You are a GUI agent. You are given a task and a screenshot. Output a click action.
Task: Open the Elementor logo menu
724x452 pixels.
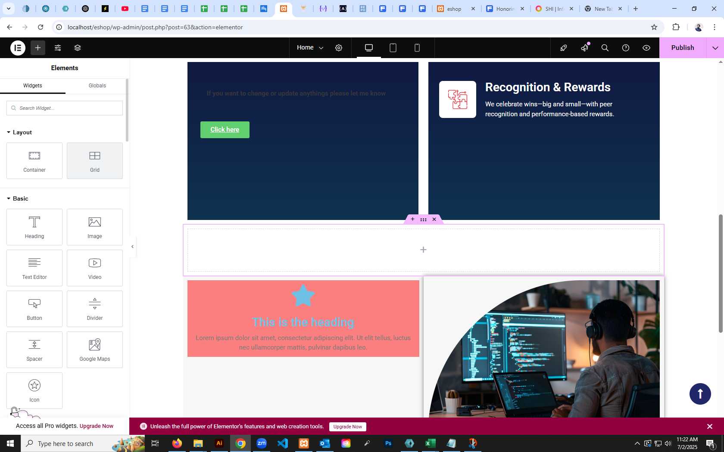click(18, 48)
